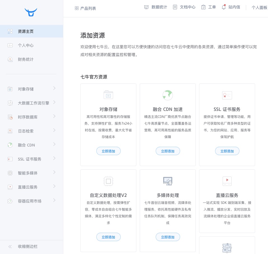Viewport: 268px width, 254px height.
Task: Select 容器应用市场 label in sidebar
Action: pos(30,201)
